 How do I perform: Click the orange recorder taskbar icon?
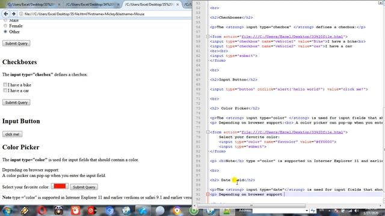pyautogui.click(x=75, y=211)
